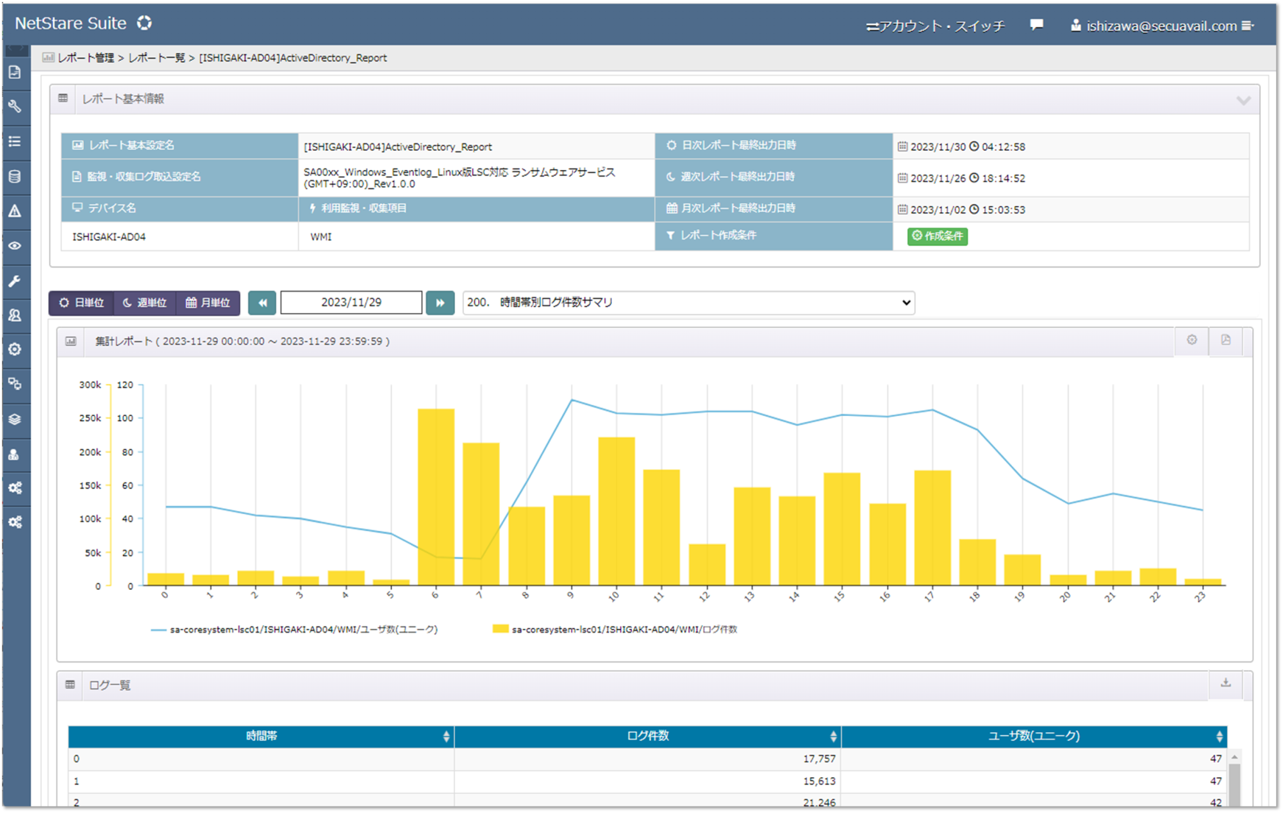The width and height of the screenshot is (1283, 813).
Task: Open the alert triangle sidebar icon
Action: (x=15, y=211)
